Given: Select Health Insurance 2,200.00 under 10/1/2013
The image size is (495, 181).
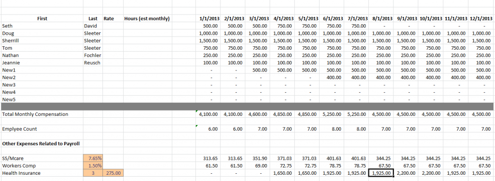Looking at the screenshot, I should point(431,173).
